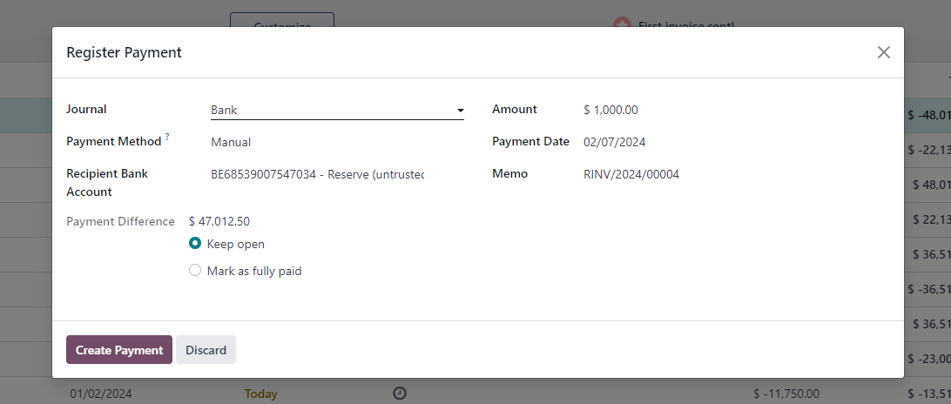The image size is (951, 404).
Task: Click the Discard button
Action: (206, 350)
